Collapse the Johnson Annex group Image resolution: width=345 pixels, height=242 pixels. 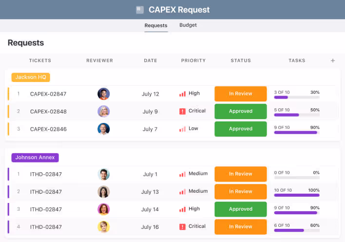[x=35, y=158]
